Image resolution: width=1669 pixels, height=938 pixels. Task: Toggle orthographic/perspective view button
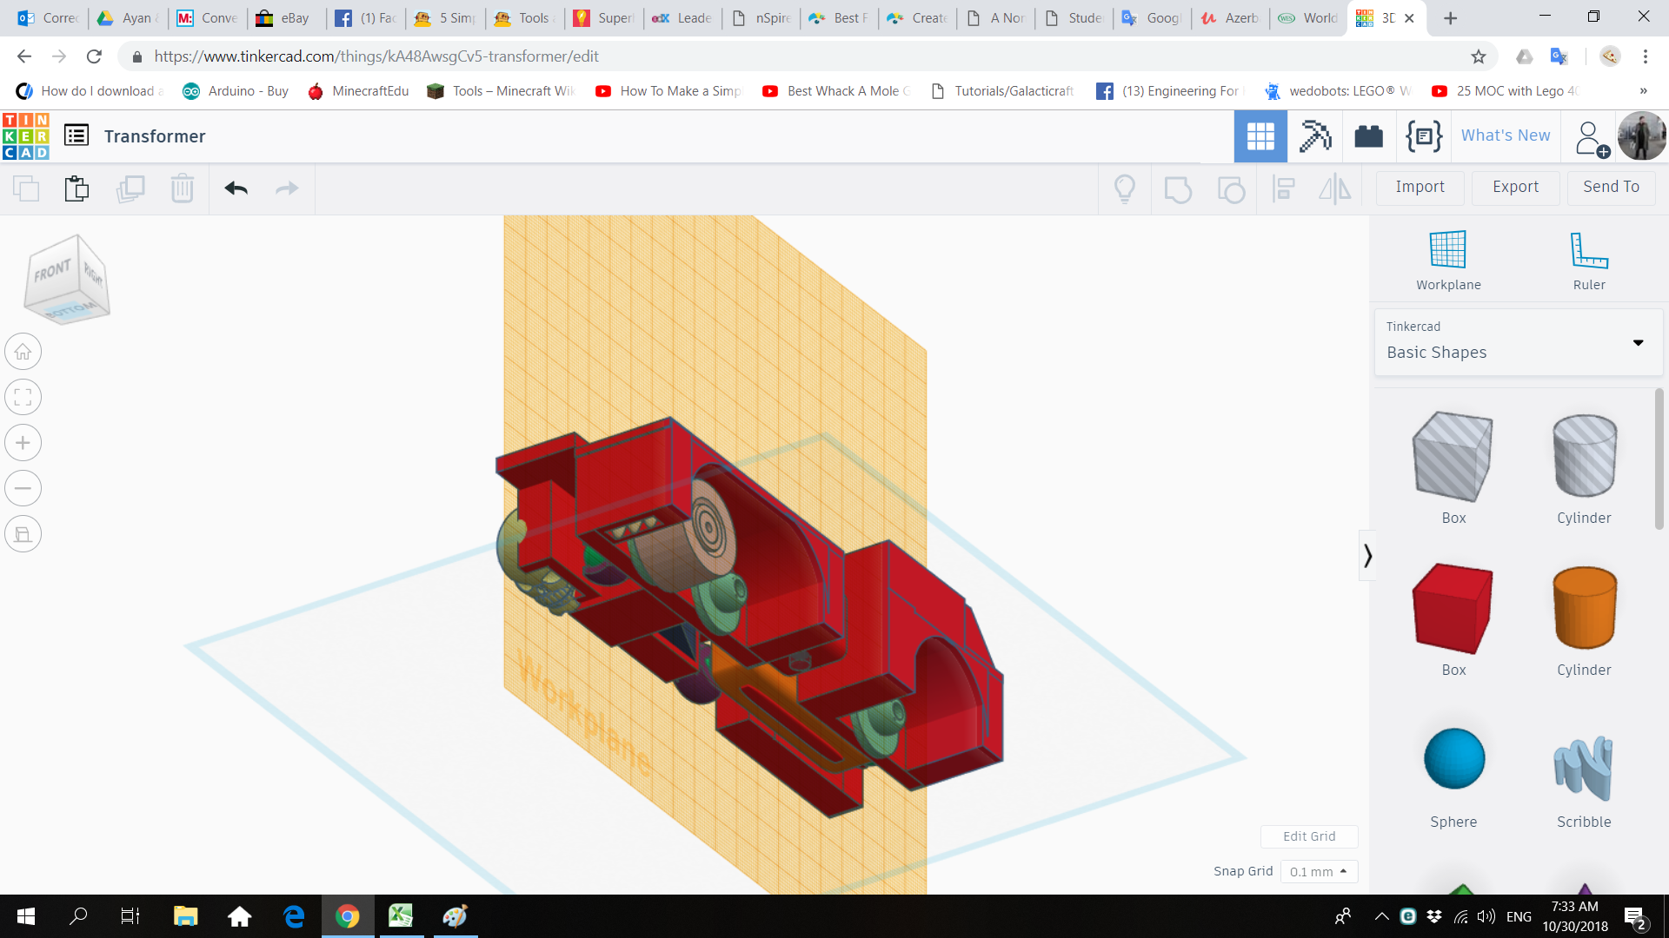tap(23, 534)
